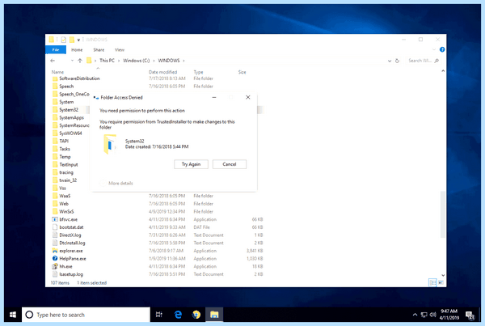Click the taskbar search box

[x=86, y=315]
